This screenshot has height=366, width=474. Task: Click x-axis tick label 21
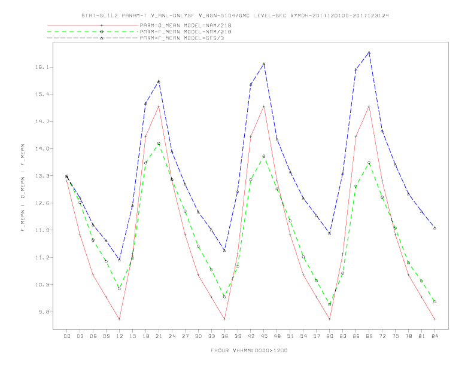(x=159, y=336)
